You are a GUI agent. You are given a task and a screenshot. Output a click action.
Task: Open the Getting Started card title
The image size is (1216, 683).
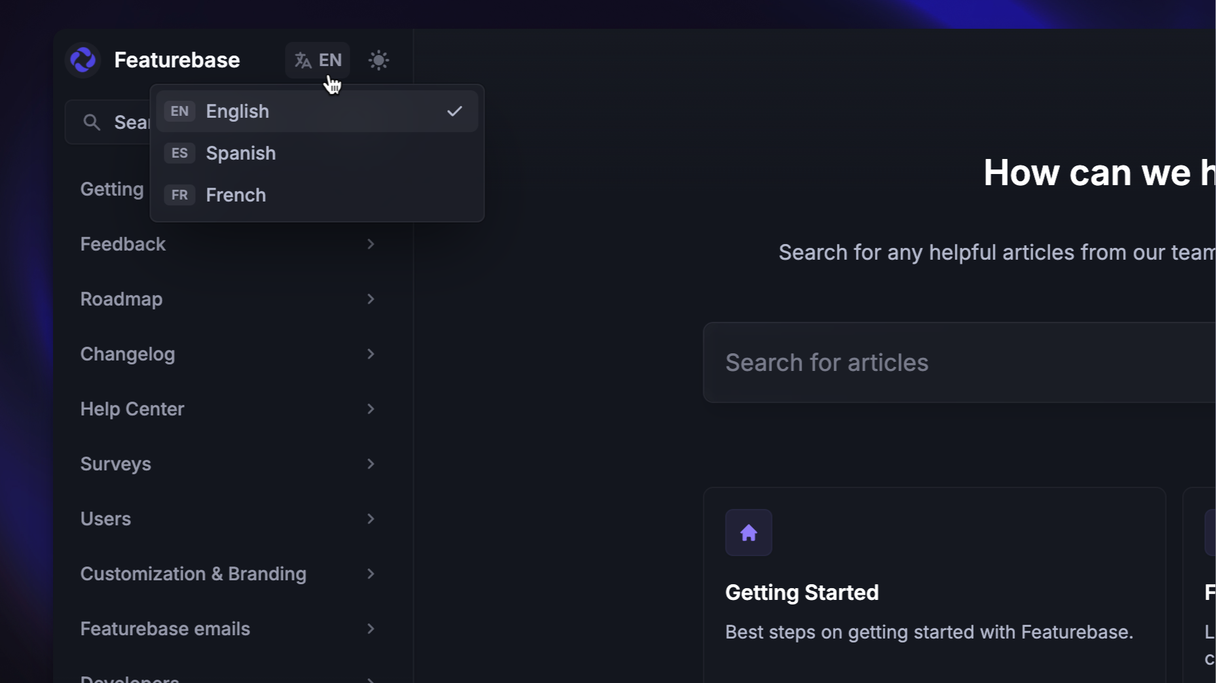801,593
